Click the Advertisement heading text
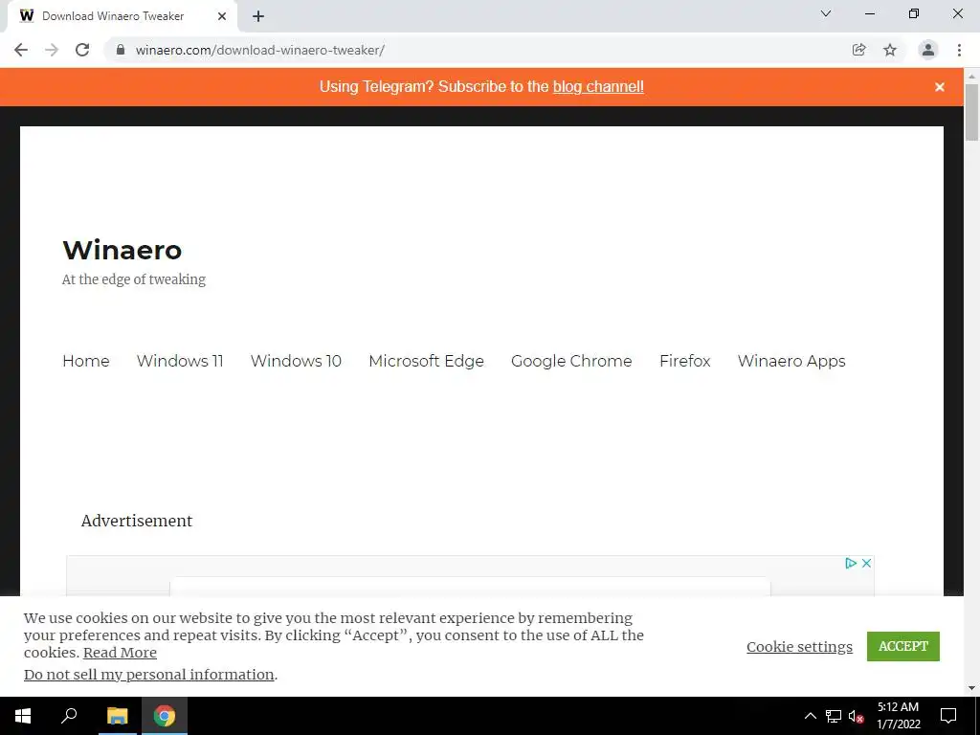This screenshot has height=735, width=980. (137, 521)
